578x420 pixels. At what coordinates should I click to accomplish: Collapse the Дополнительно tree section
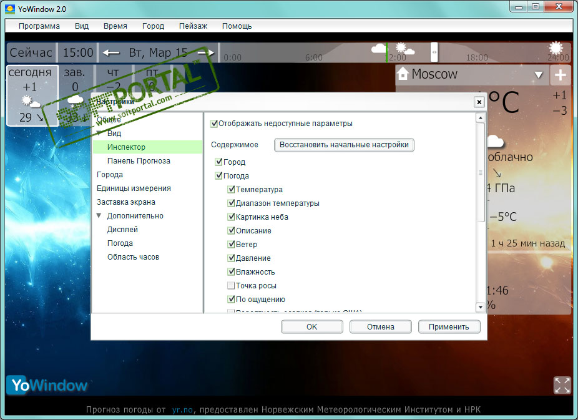99,215
